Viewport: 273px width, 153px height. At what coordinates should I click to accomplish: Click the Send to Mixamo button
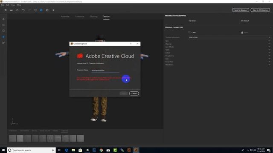241,10
